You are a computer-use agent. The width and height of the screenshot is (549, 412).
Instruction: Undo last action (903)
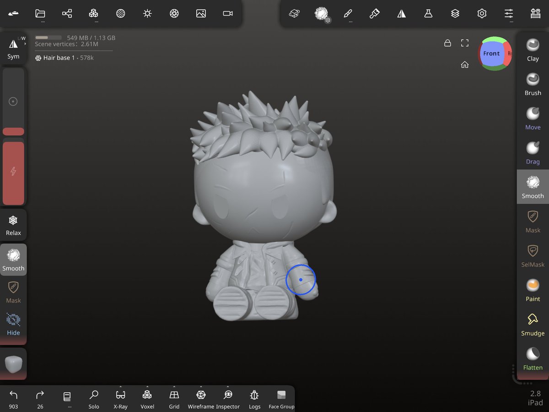click(13, 399)
